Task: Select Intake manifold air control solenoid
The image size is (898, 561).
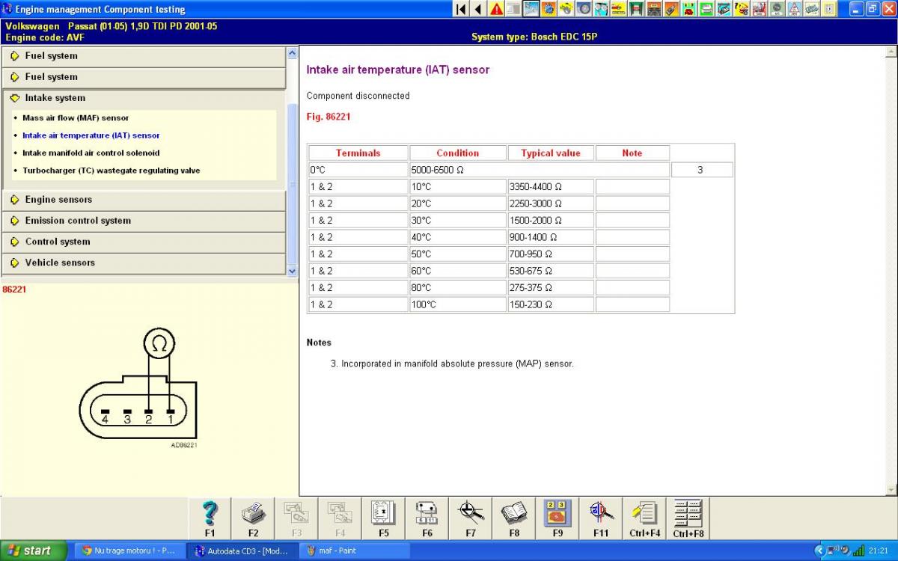Action: click(91, 153)
